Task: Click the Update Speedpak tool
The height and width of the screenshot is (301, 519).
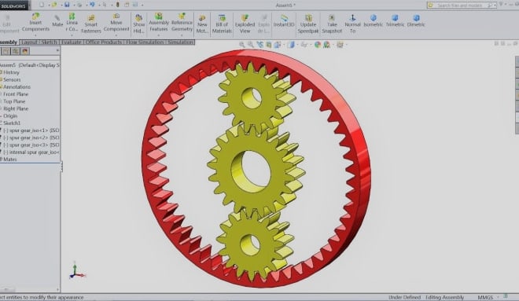Action: (307, 24)
